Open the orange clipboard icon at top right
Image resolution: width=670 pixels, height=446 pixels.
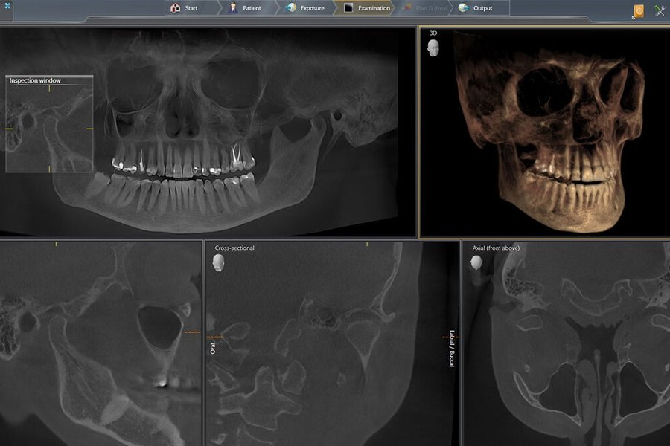(x=638, y=10)
